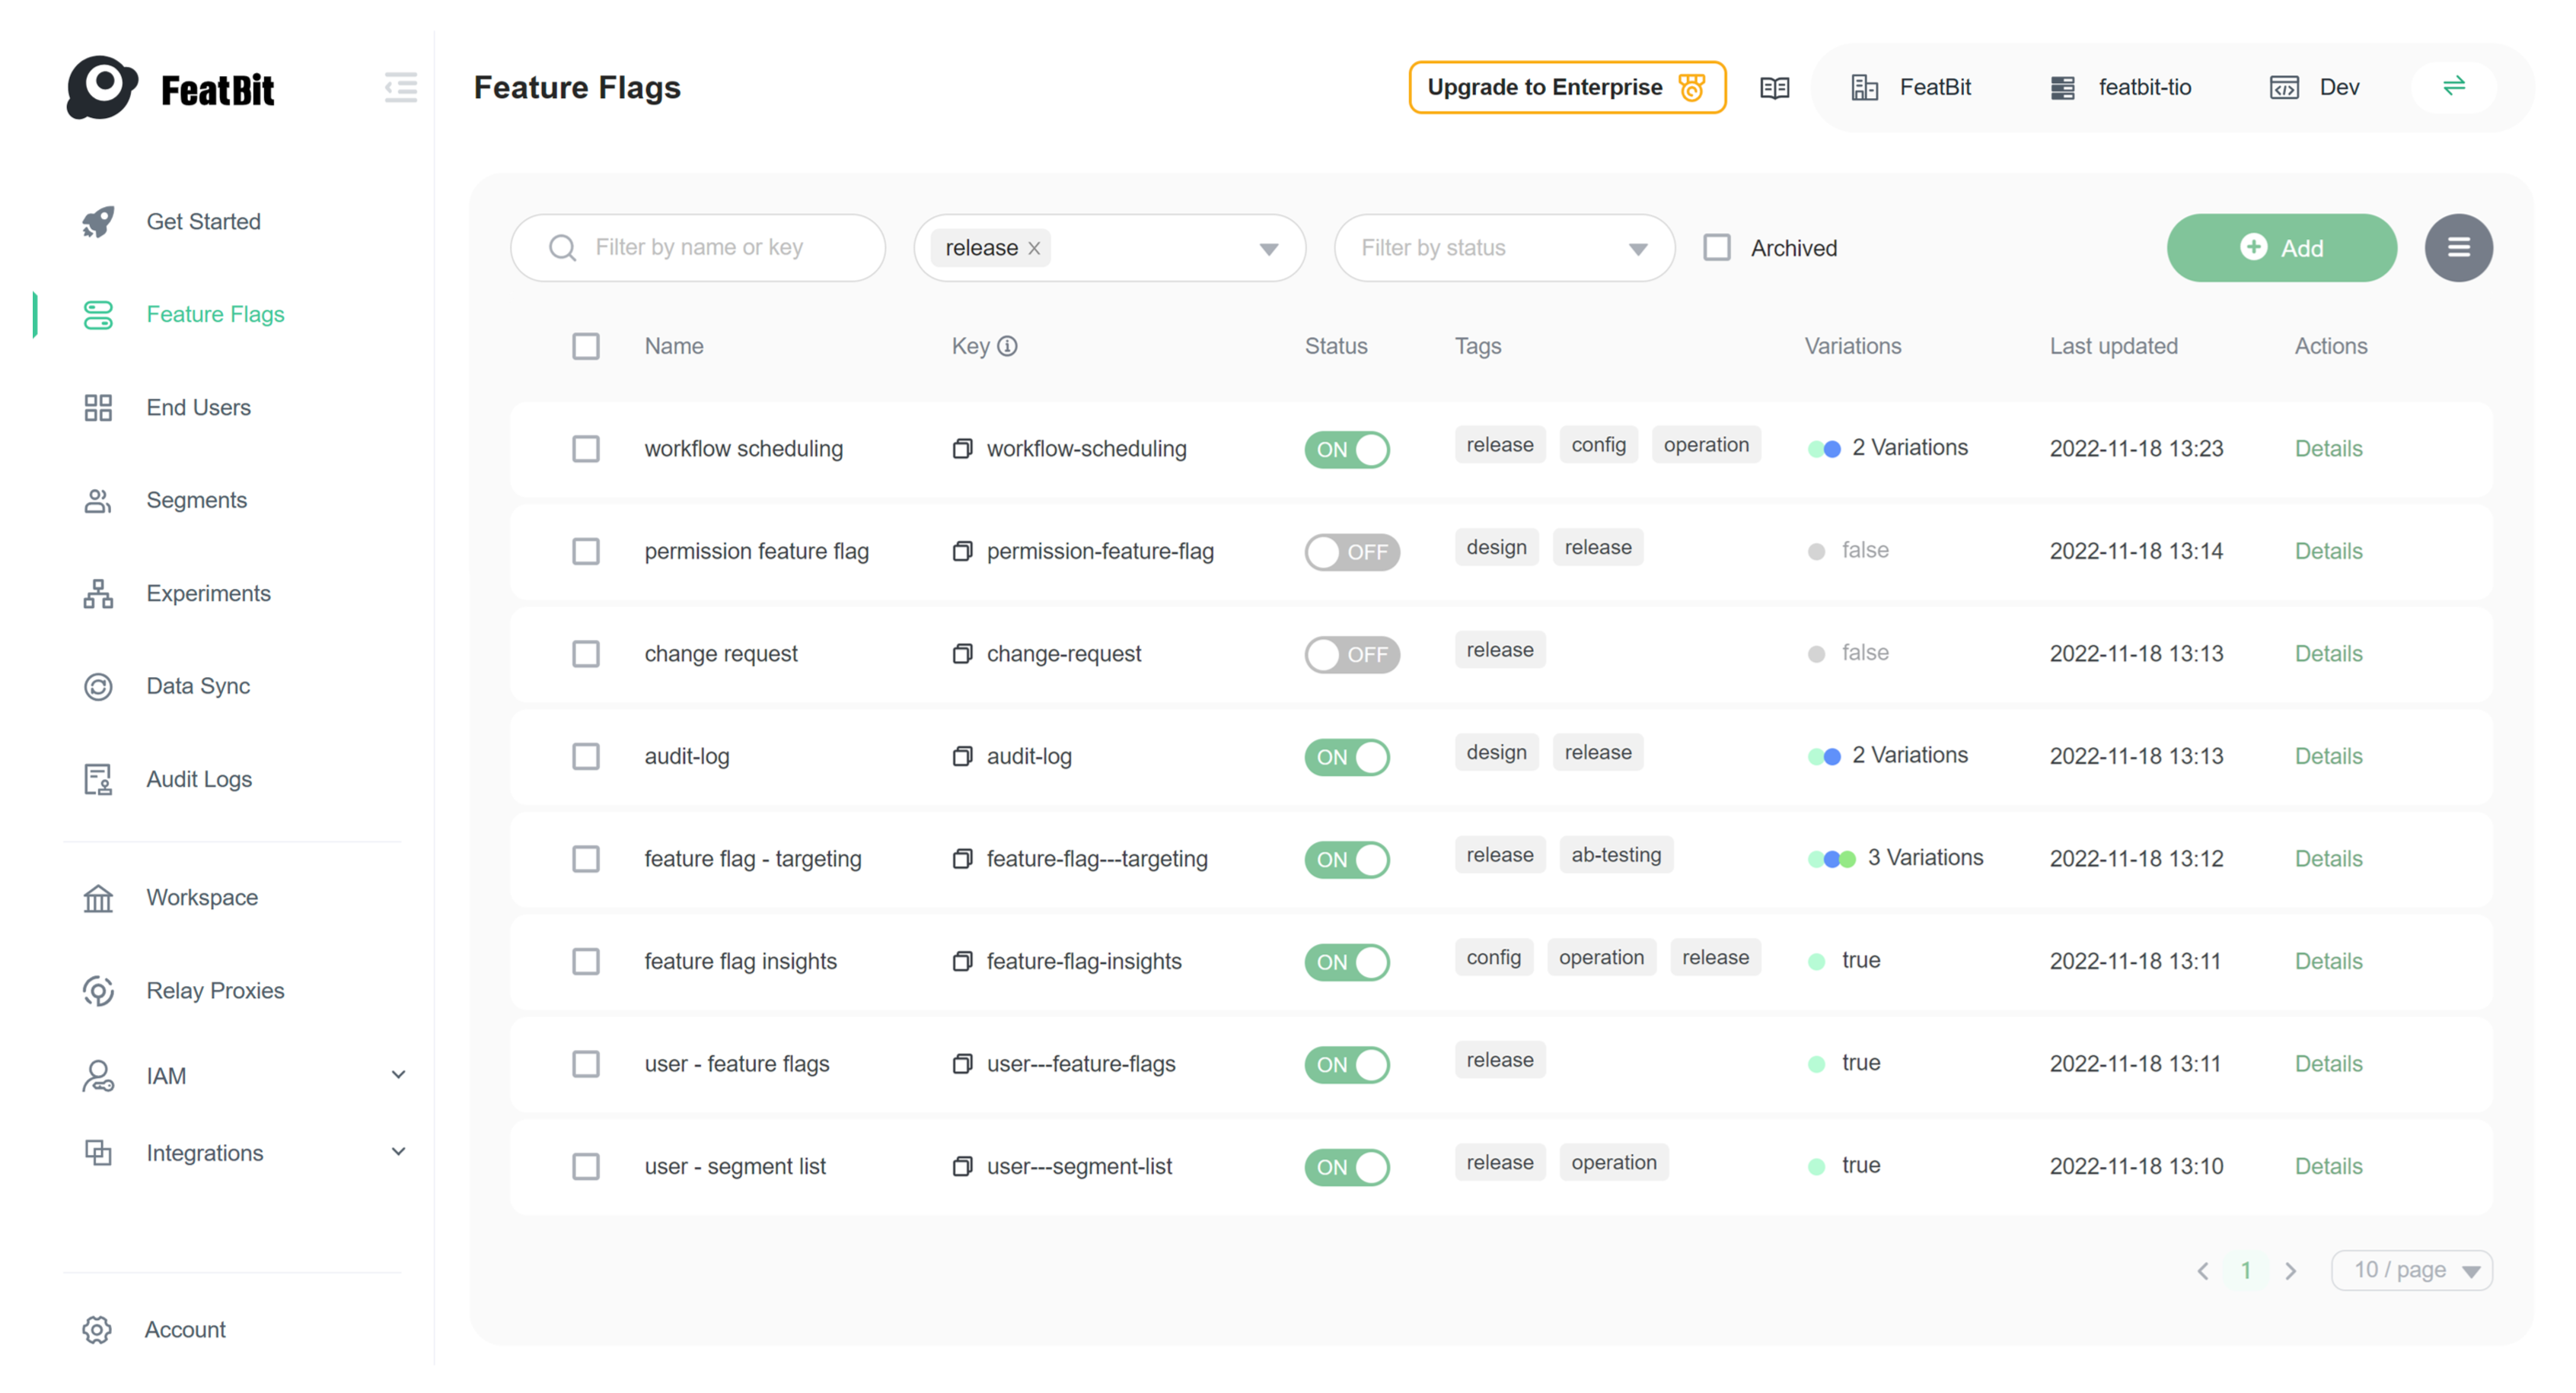Copy the audit-log key icon

tap(962, 756)
